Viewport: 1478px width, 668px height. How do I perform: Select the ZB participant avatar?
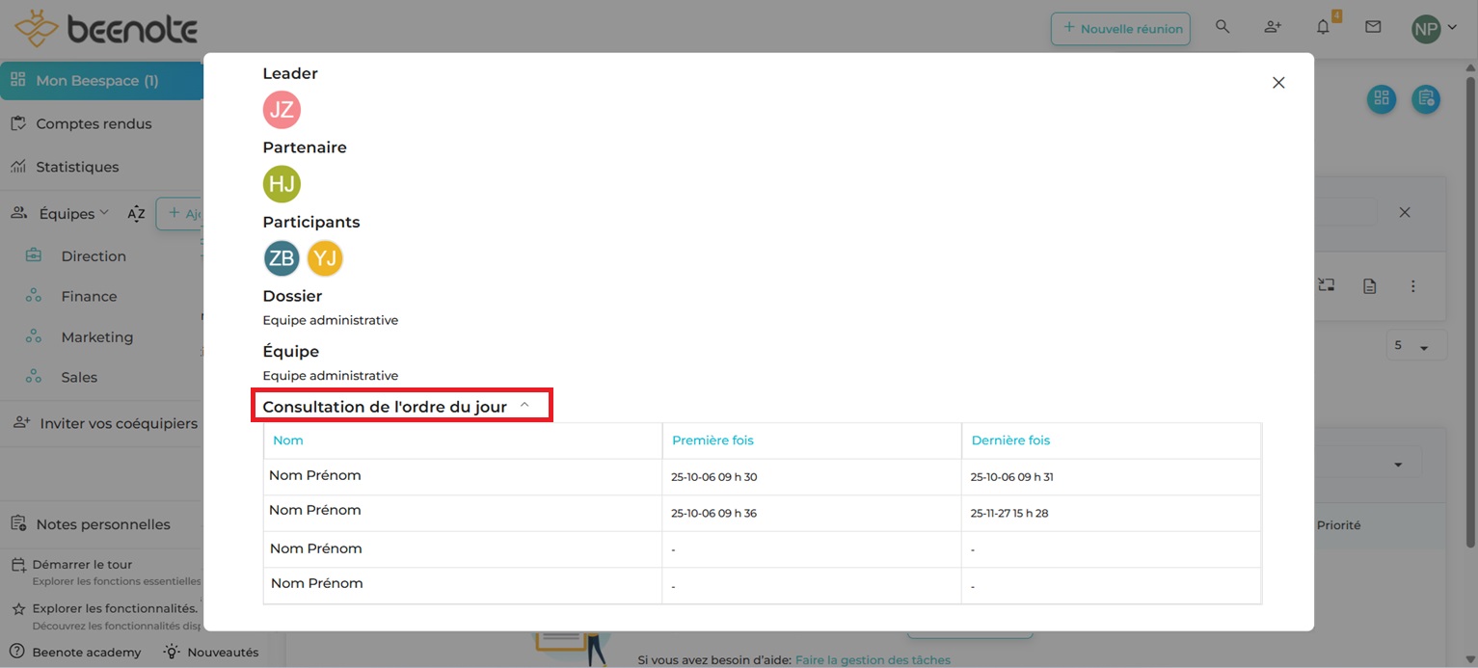[x=282, y=258]
